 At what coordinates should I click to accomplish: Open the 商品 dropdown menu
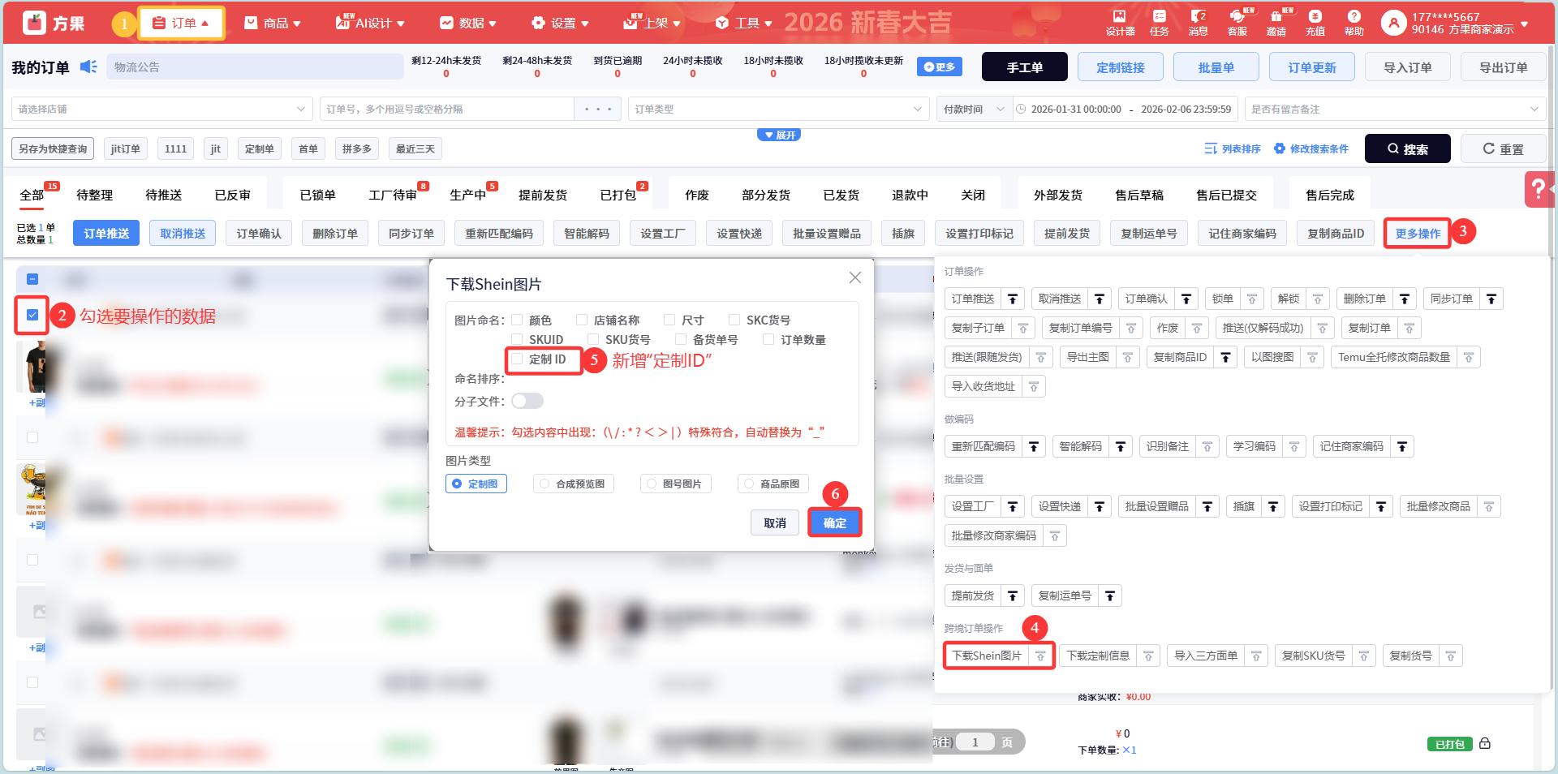pos(273,23)
